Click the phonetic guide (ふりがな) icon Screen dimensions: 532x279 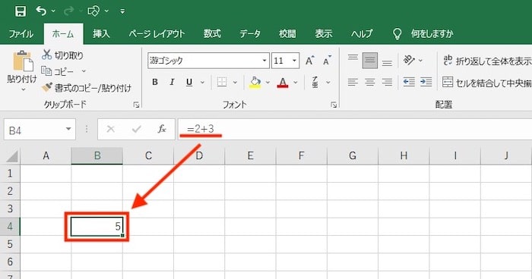315,82
